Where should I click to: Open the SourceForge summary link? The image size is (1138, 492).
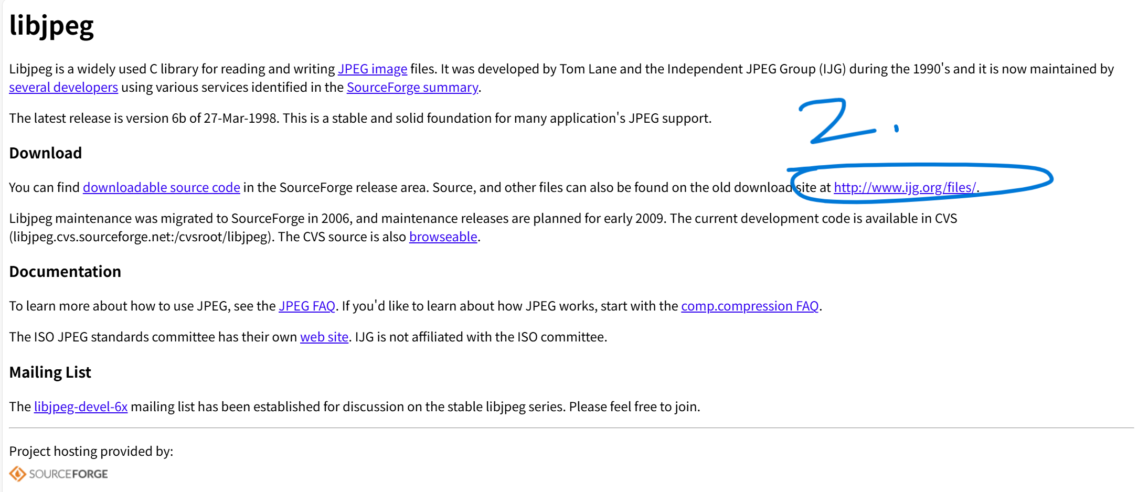point(412,88)
